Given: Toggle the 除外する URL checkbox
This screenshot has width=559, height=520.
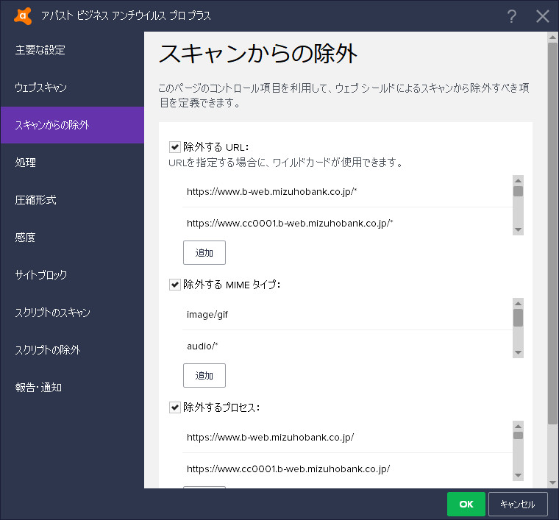Looking at the screenshot, I should tap(175, 147).
